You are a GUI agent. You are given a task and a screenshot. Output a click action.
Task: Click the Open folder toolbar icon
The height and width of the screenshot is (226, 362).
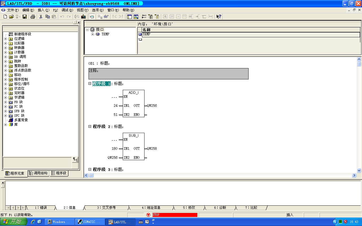pos(12,17)
